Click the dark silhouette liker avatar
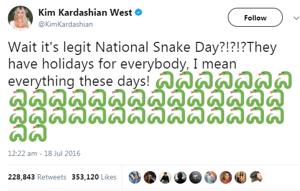 click(180, 177)
